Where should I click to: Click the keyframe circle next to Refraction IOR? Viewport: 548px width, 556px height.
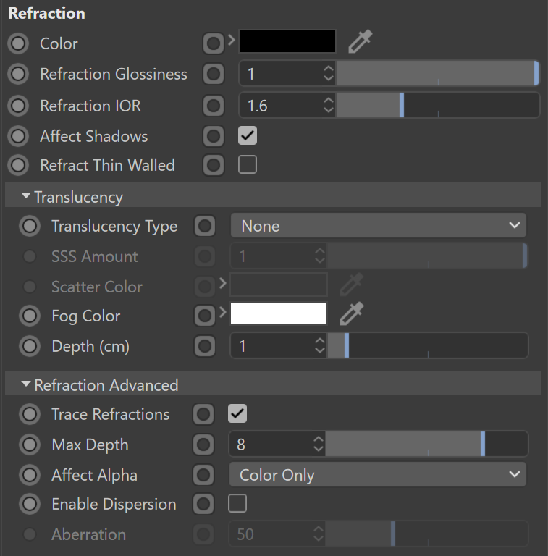[18, 106]
